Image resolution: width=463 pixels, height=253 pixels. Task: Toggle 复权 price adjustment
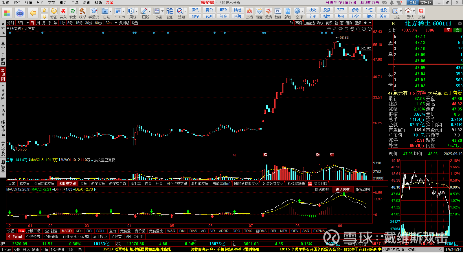point(329,23)
